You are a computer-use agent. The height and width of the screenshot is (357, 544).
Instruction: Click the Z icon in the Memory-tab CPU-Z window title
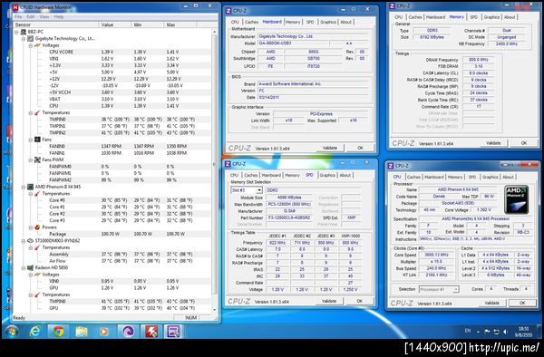tap(392, 6)
